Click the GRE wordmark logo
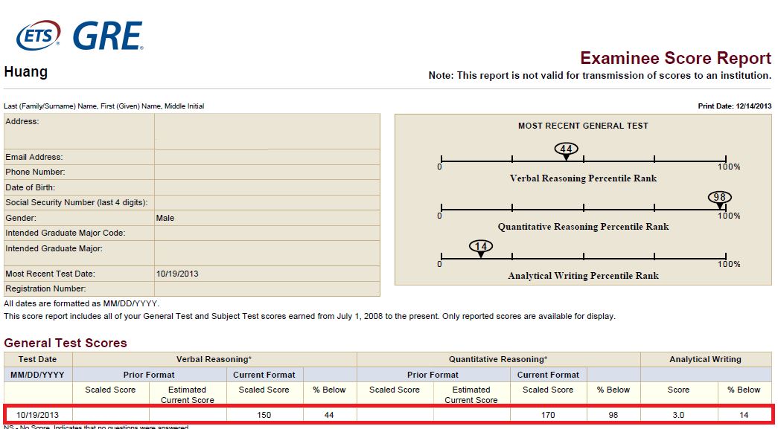 108,36
